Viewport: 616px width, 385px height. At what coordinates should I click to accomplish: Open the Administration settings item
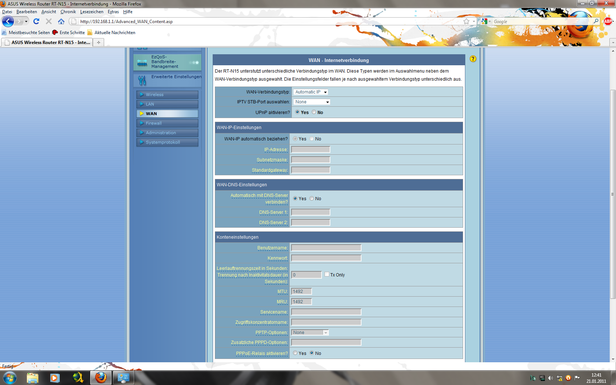[x=167, y=133]
